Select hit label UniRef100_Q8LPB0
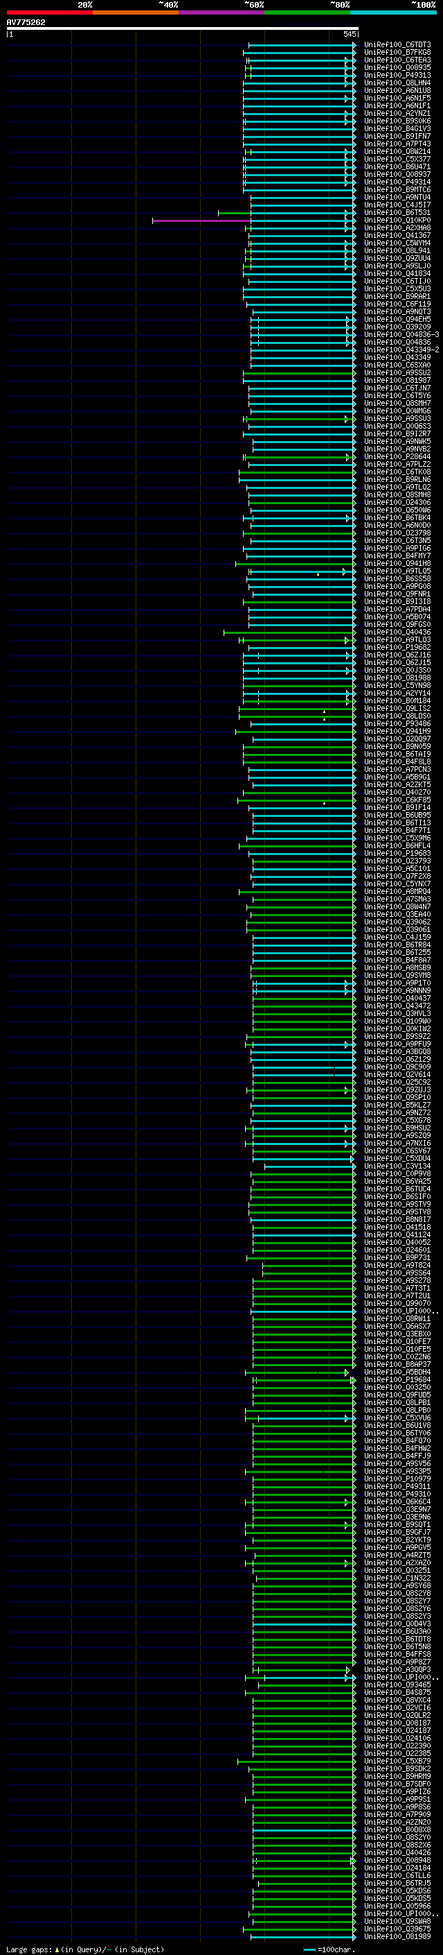Viewport: 443px width, 1955px height. click(397, 1410)
